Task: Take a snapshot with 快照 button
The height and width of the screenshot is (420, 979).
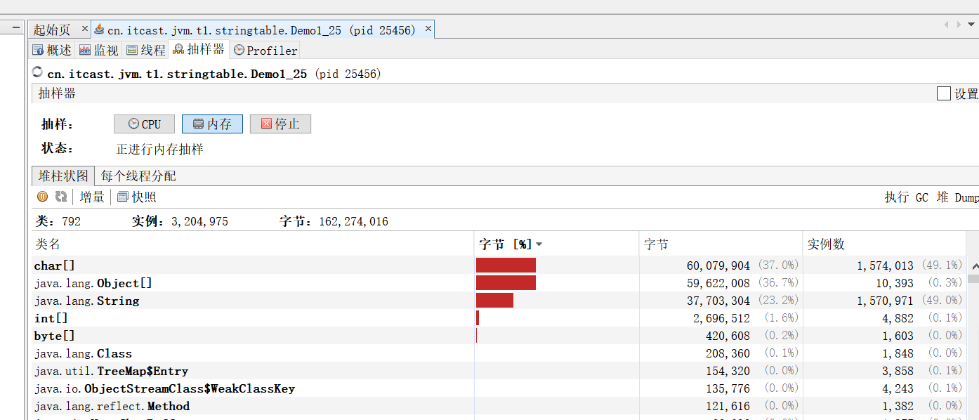Action: [x=137, y=197]
